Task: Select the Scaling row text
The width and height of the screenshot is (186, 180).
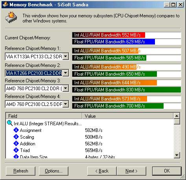Action: click(x=27, y=137)
